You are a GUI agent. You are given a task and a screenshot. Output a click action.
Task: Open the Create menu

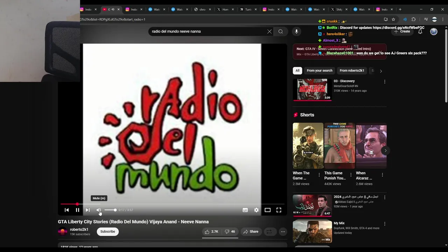point(402,31)
